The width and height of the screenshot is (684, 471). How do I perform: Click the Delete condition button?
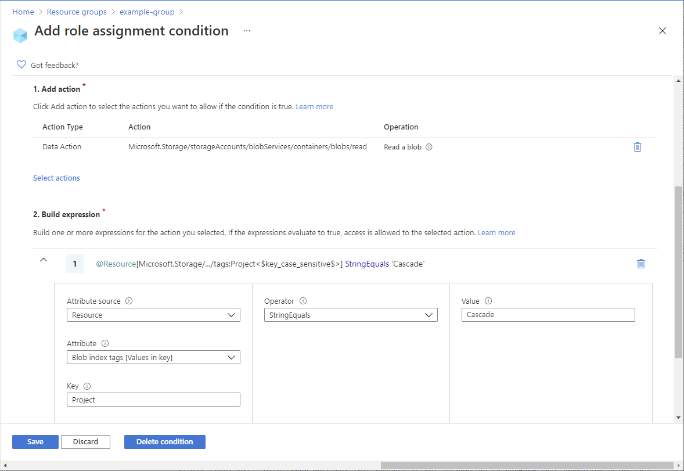coord(164,441)
